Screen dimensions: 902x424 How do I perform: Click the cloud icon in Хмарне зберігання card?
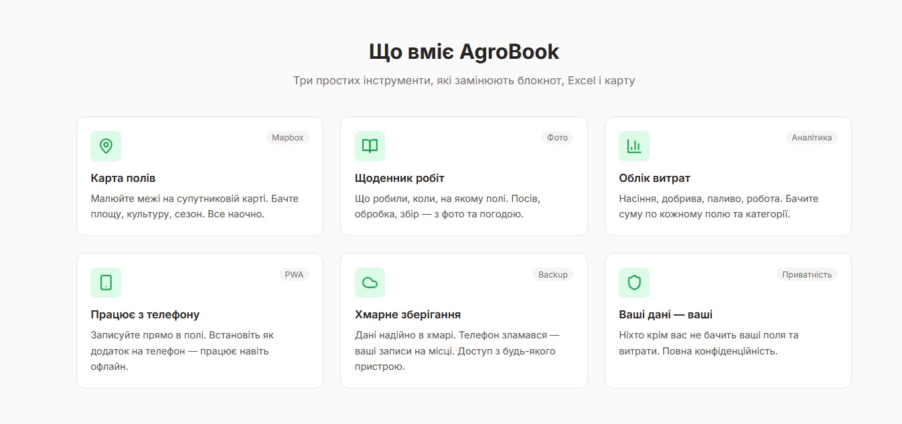[x=370, y=282]
